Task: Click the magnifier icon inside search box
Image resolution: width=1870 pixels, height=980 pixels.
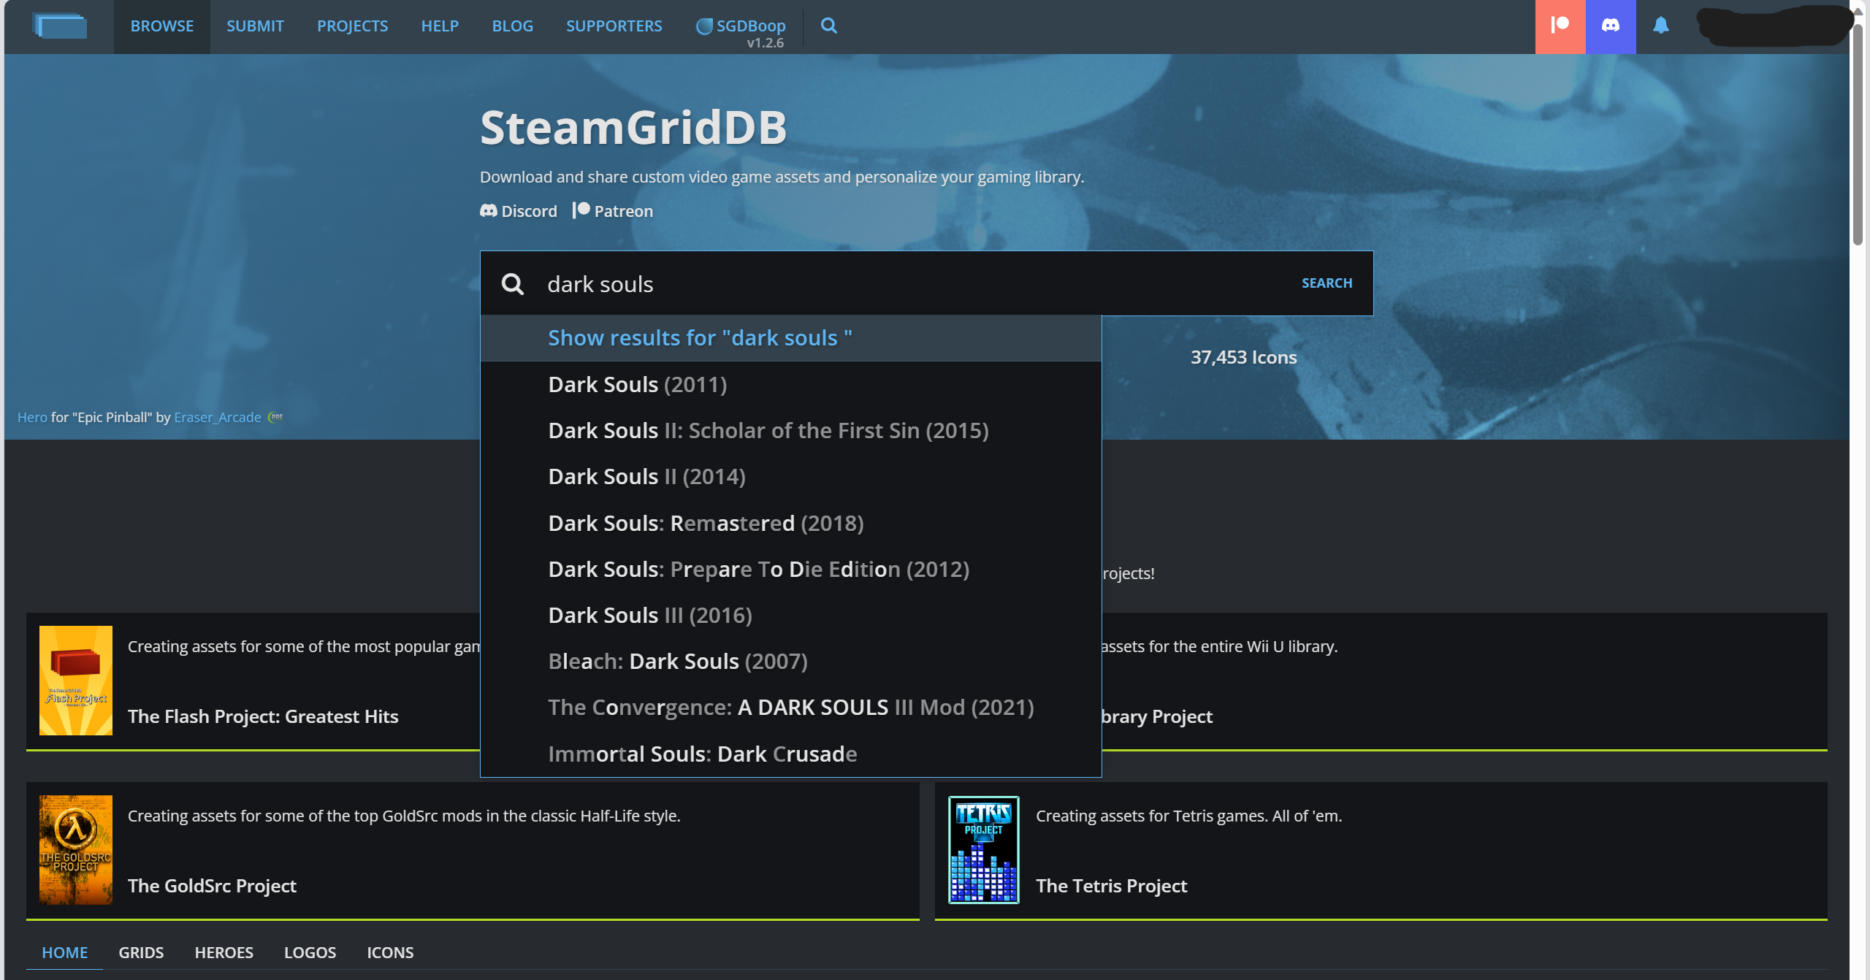Action: tap(513, 284)
